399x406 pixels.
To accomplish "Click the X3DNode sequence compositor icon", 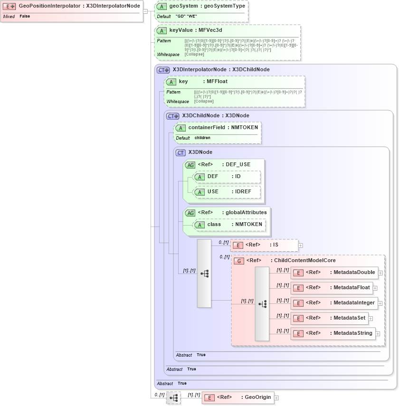I will coord(204,274).
